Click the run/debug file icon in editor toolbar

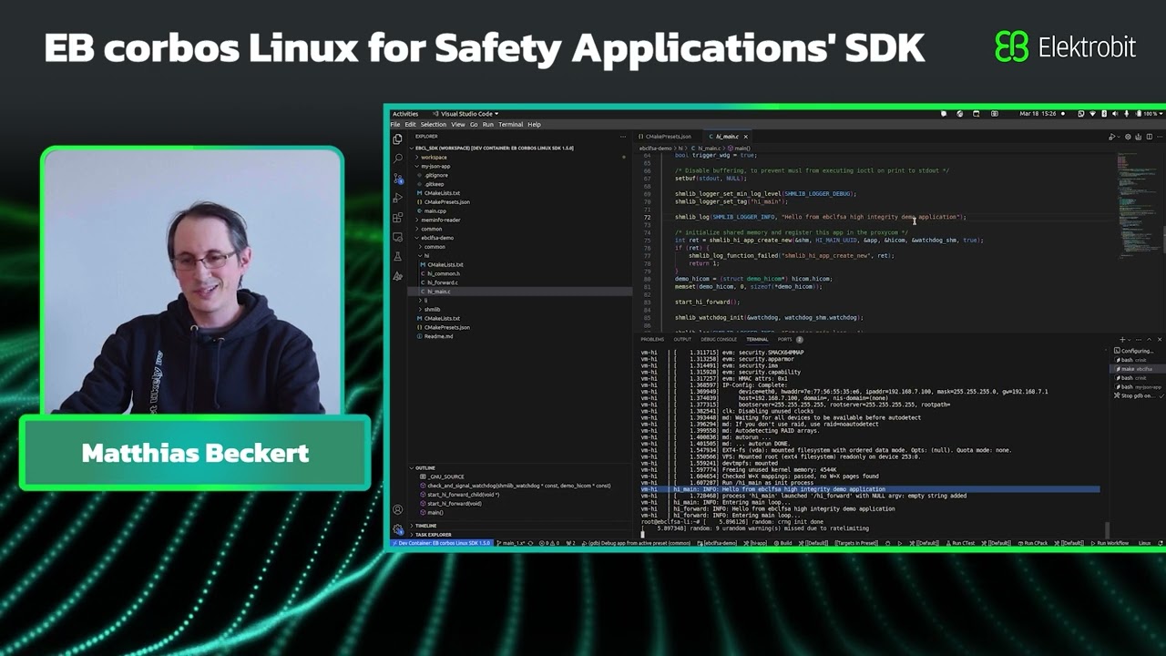click(x=1112, y=137)
